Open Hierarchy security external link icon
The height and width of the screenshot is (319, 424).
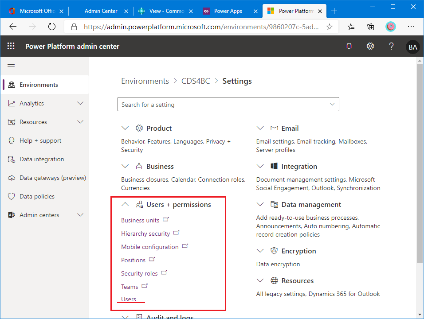point(177,233)
